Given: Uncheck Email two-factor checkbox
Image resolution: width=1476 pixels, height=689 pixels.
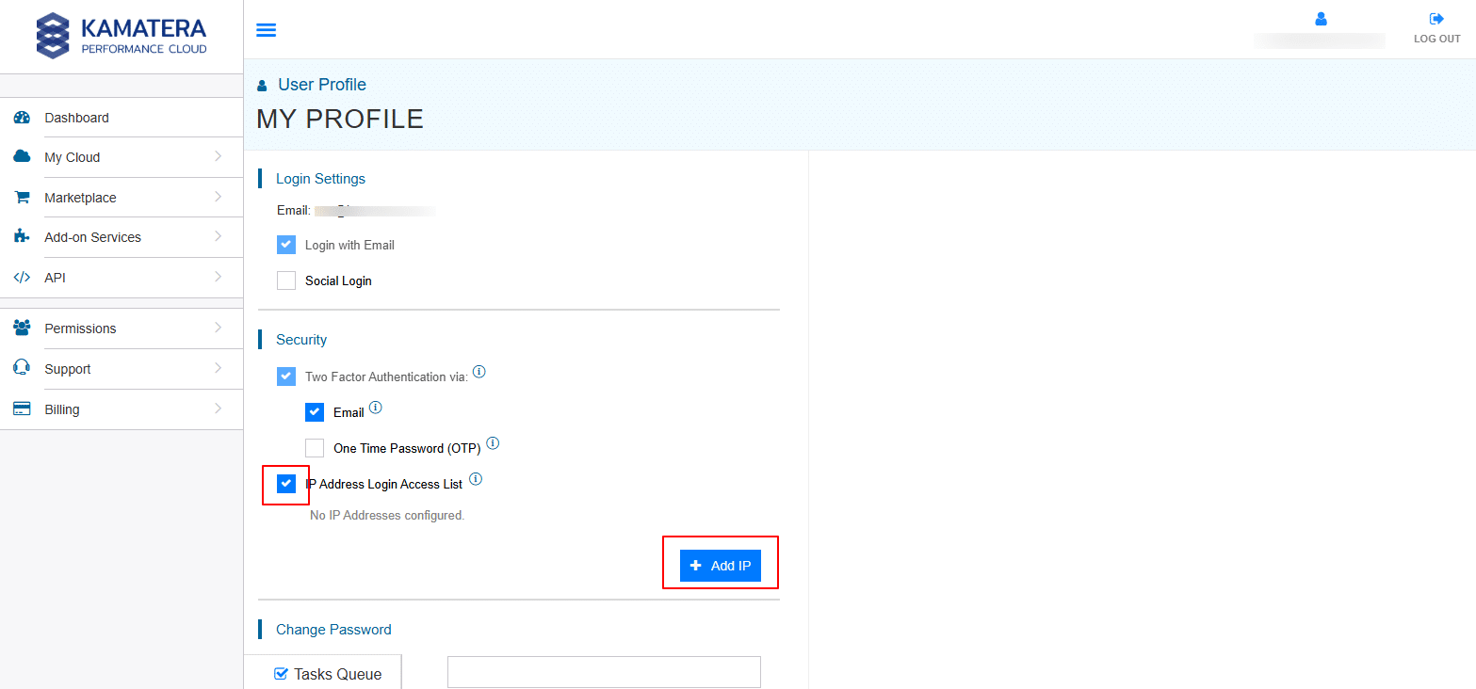Looking at the screenshot, I should [x=315, y=412].
